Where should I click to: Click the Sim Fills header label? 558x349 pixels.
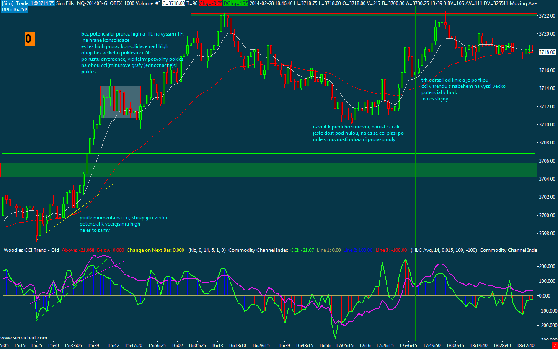point(65,3)
